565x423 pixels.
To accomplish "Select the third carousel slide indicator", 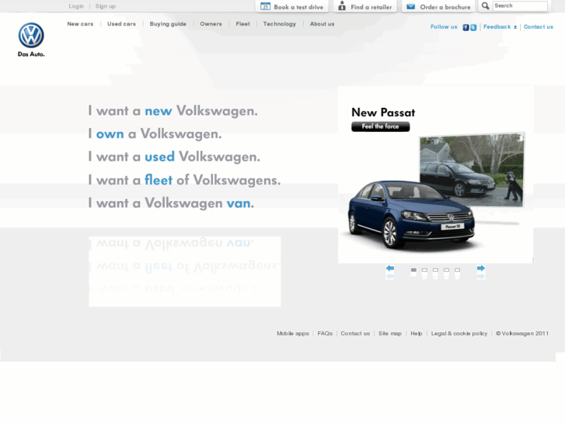I will (435, 270).
